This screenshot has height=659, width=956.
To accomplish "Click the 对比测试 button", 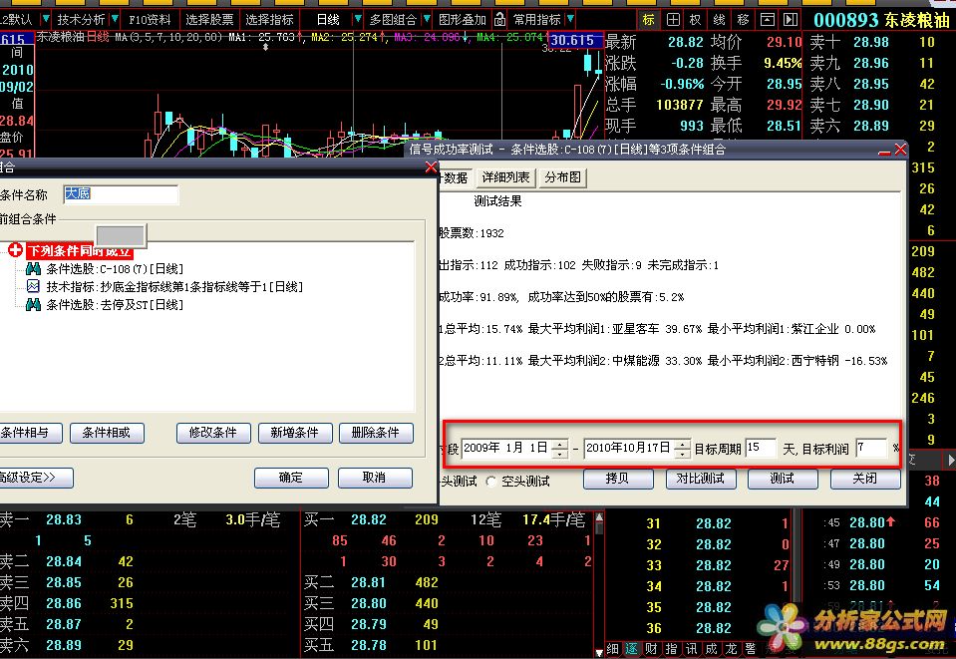I will pyautogui.click(x=701, y=479).
